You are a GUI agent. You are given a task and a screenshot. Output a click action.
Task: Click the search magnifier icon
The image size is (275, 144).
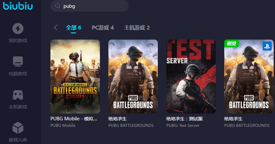[58, 6]
